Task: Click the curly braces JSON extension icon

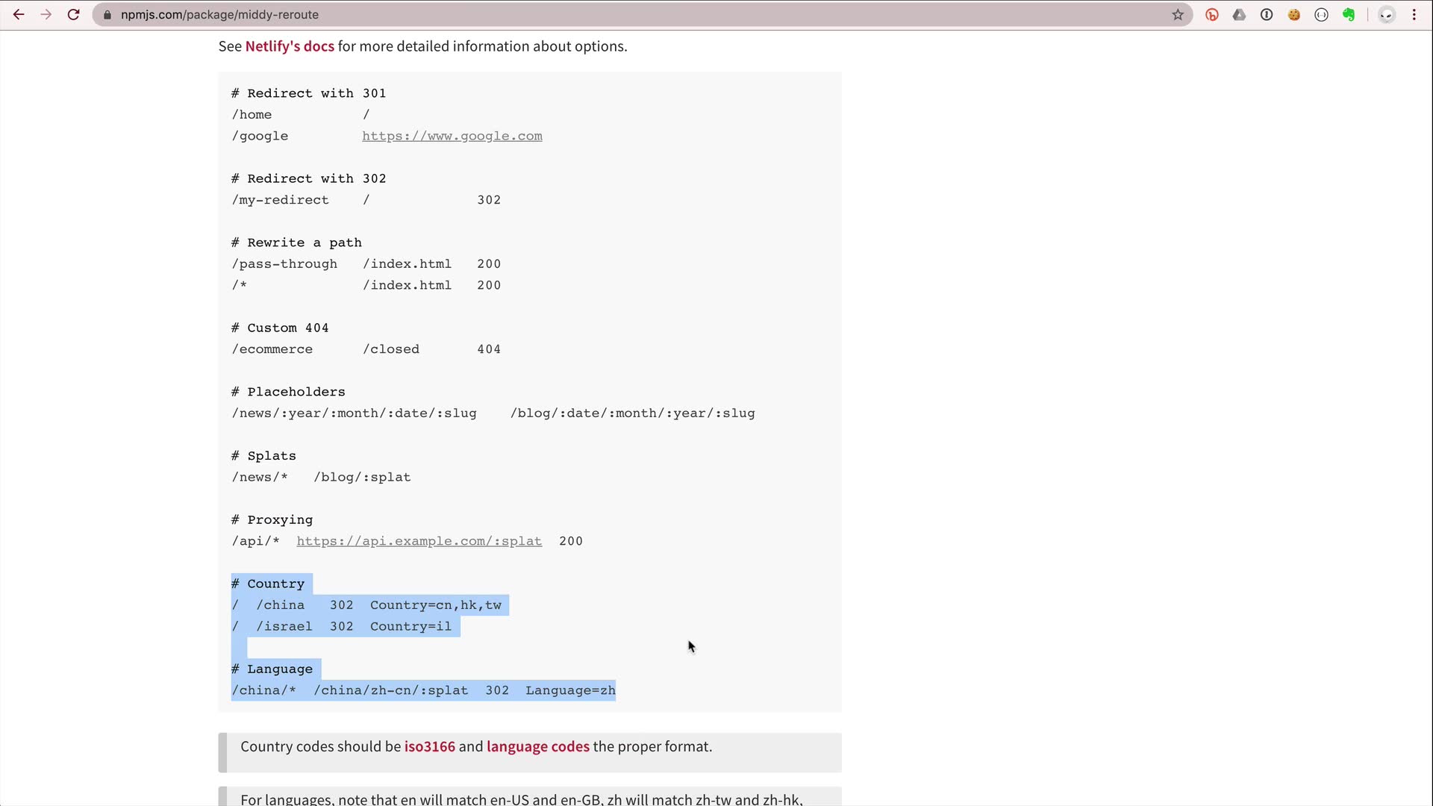Action: coord(1321,14)
